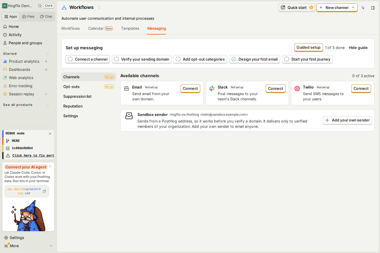This screenshot has width=380, height=253.
Task: Start Guided setup
Action: 308,47
